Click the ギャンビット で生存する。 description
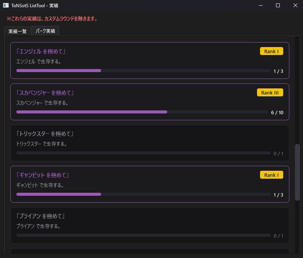 coord(40,185)
